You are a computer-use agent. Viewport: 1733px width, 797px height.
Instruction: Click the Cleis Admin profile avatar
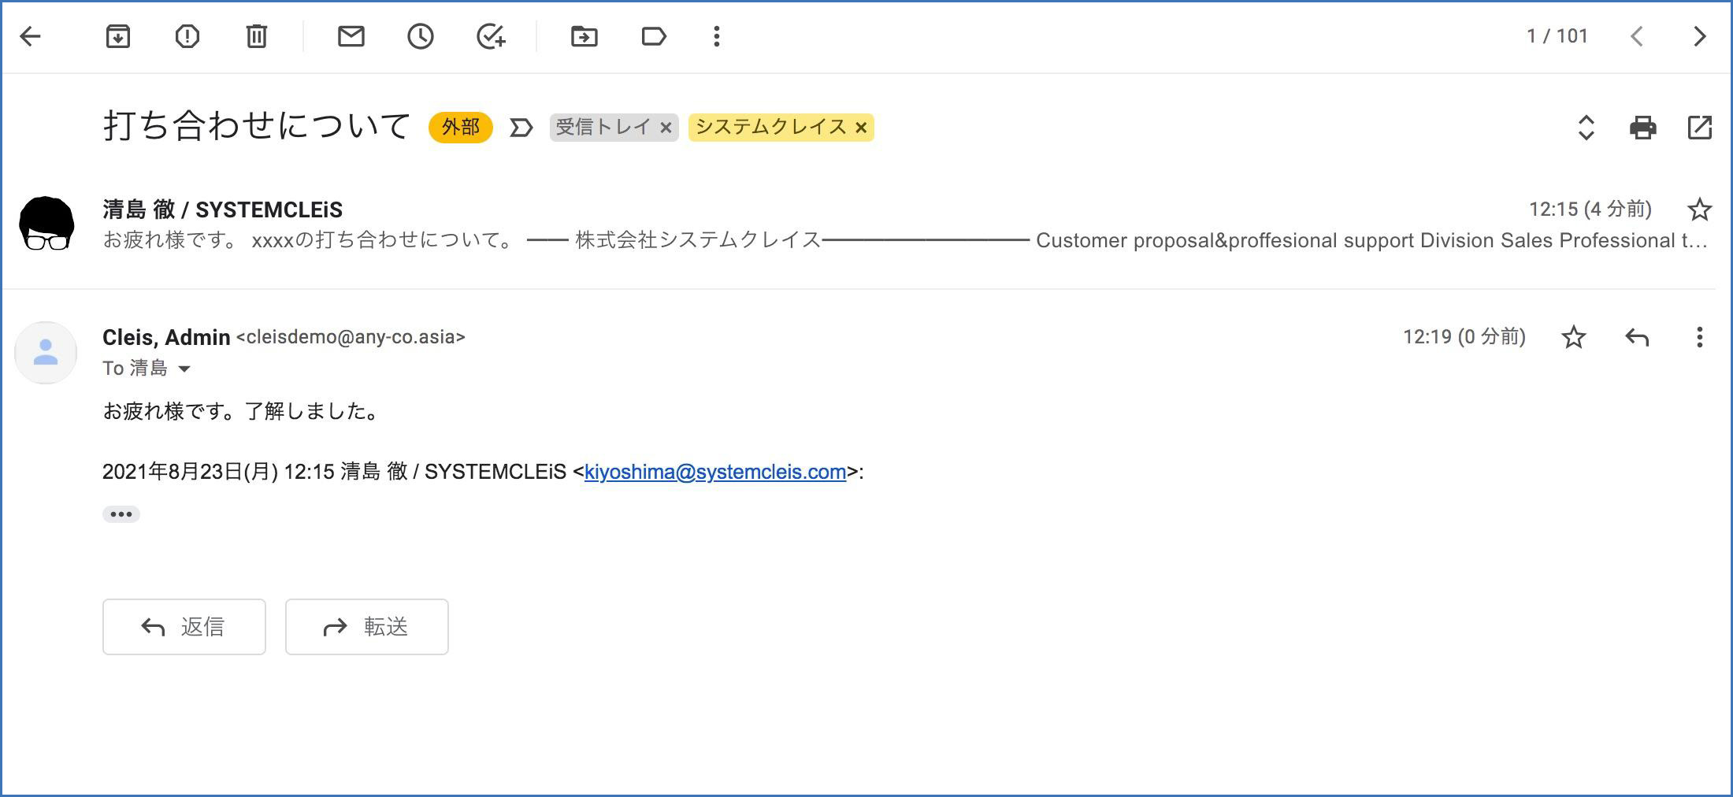[46, 352]
